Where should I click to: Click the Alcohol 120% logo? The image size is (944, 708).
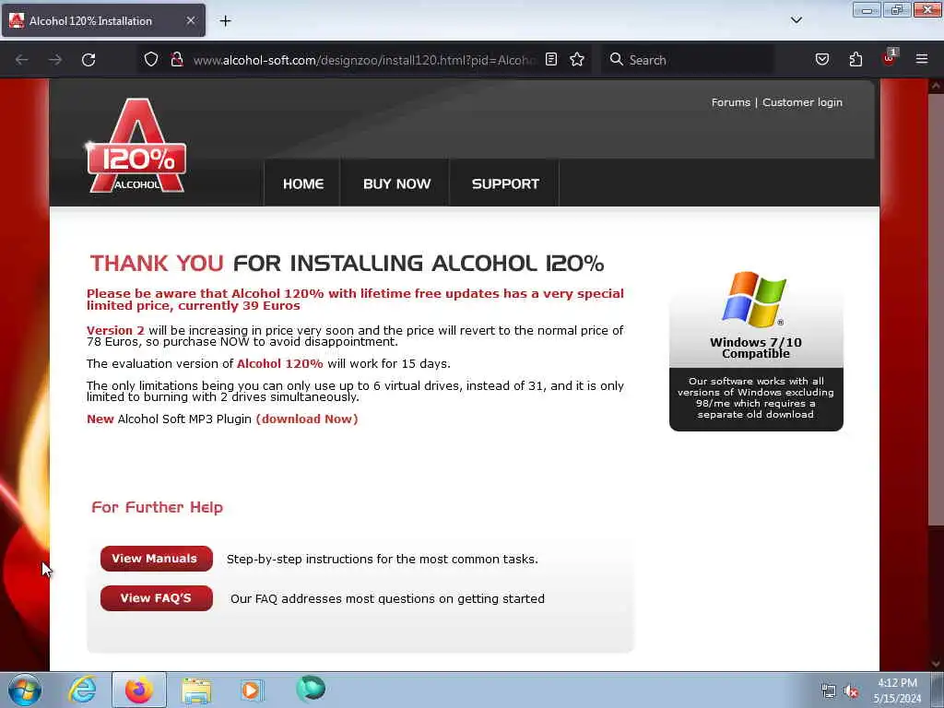(x=136, y=146)
